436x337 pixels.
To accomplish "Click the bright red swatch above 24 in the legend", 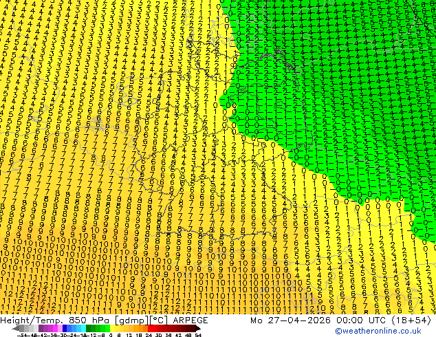I will point(150,328).
